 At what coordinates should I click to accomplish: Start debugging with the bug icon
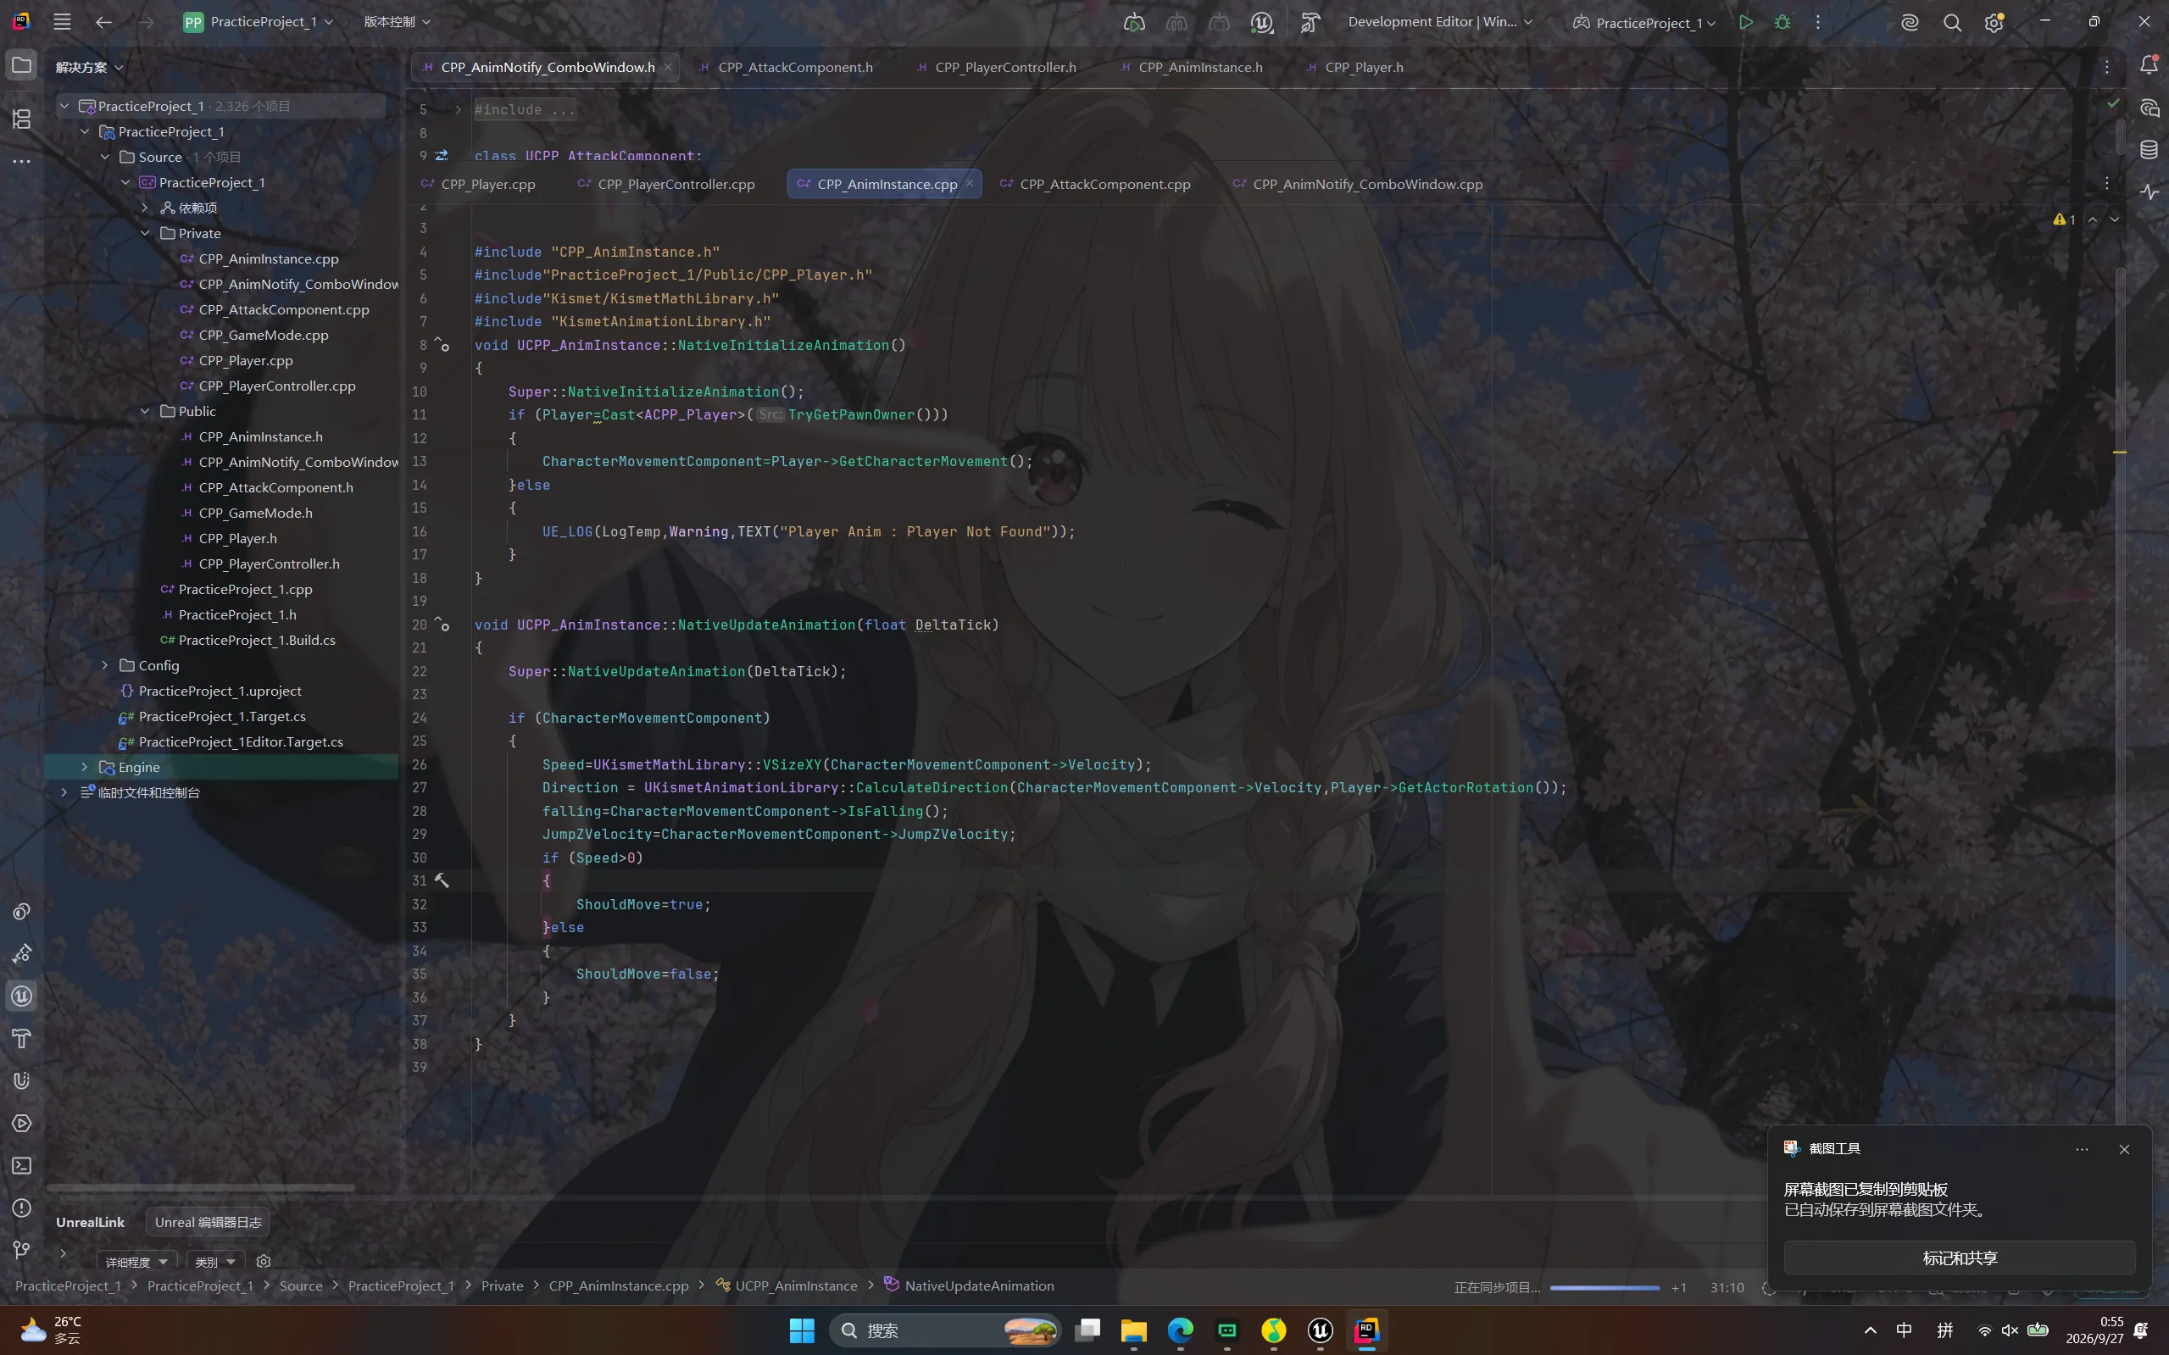point(1782,22)
